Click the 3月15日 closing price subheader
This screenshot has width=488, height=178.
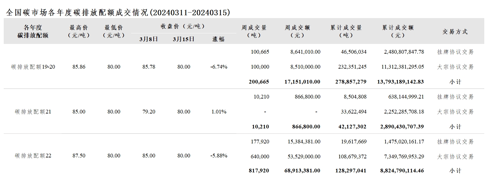click(x=184, y=39)
